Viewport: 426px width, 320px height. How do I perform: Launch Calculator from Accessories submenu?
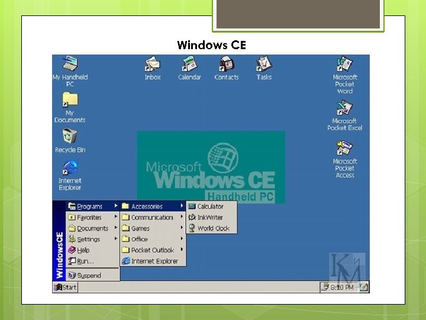211,206
